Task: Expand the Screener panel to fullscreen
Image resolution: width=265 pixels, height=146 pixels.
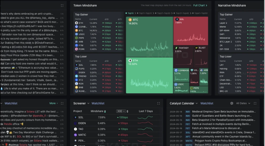Action: click(158, 103)
